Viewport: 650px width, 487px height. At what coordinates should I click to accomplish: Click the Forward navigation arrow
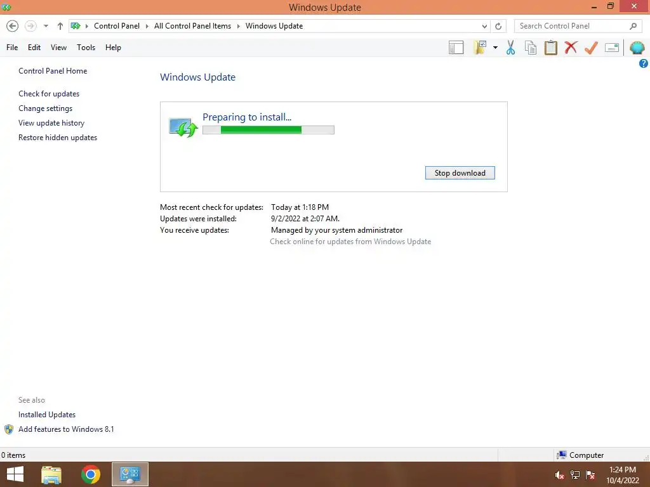(x=30, y=25)
